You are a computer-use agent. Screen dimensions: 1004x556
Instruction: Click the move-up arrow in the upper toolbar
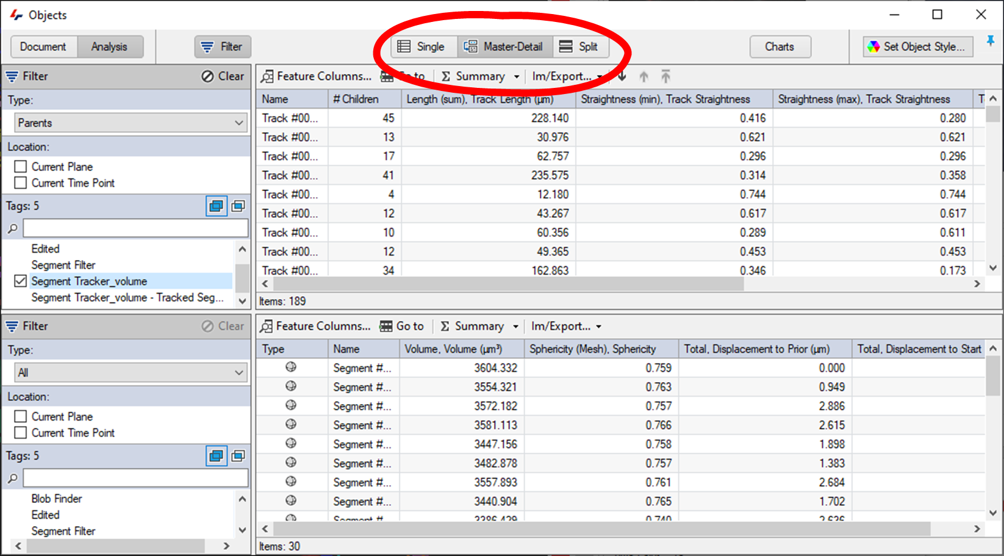[x=644, y=76]
